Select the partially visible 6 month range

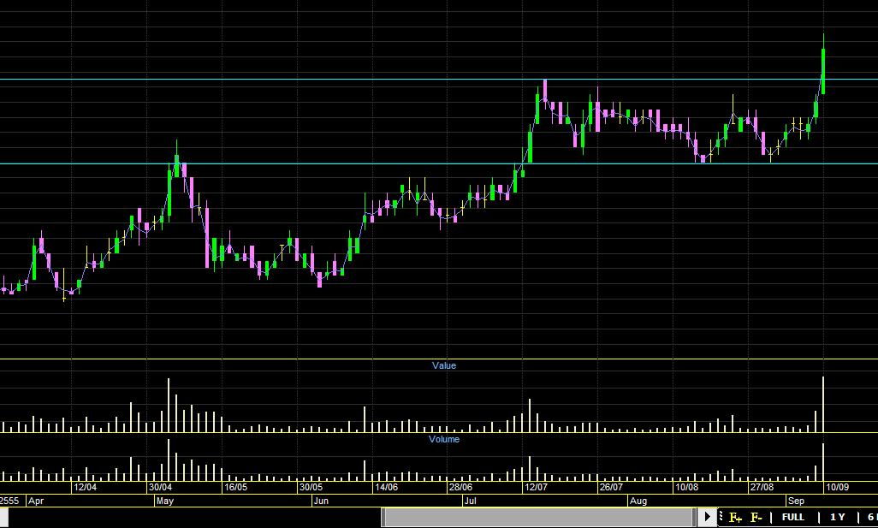871,518
